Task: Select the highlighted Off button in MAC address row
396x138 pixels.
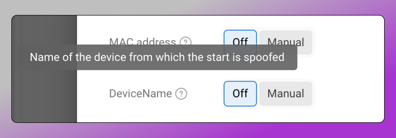Action: (x=240, y=42)
